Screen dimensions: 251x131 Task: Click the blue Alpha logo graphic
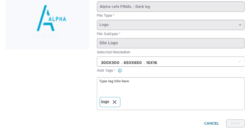click(51, 18)
